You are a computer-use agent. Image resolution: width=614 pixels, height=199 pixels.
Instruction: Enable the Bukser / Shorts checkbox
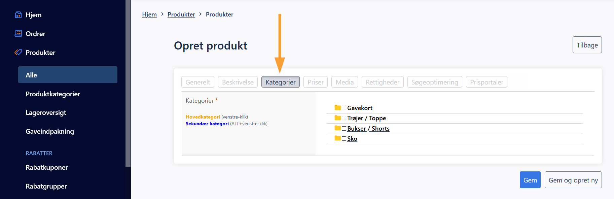point(344,129)
